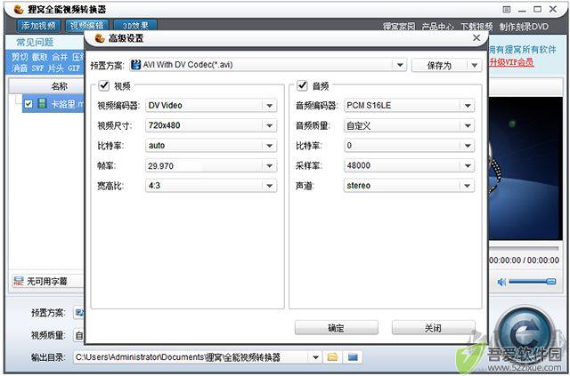The width and height of the screenshot is (570, 376).
Task: Open the 宽高比 4:3 dropdown
Action: (269, 186)
